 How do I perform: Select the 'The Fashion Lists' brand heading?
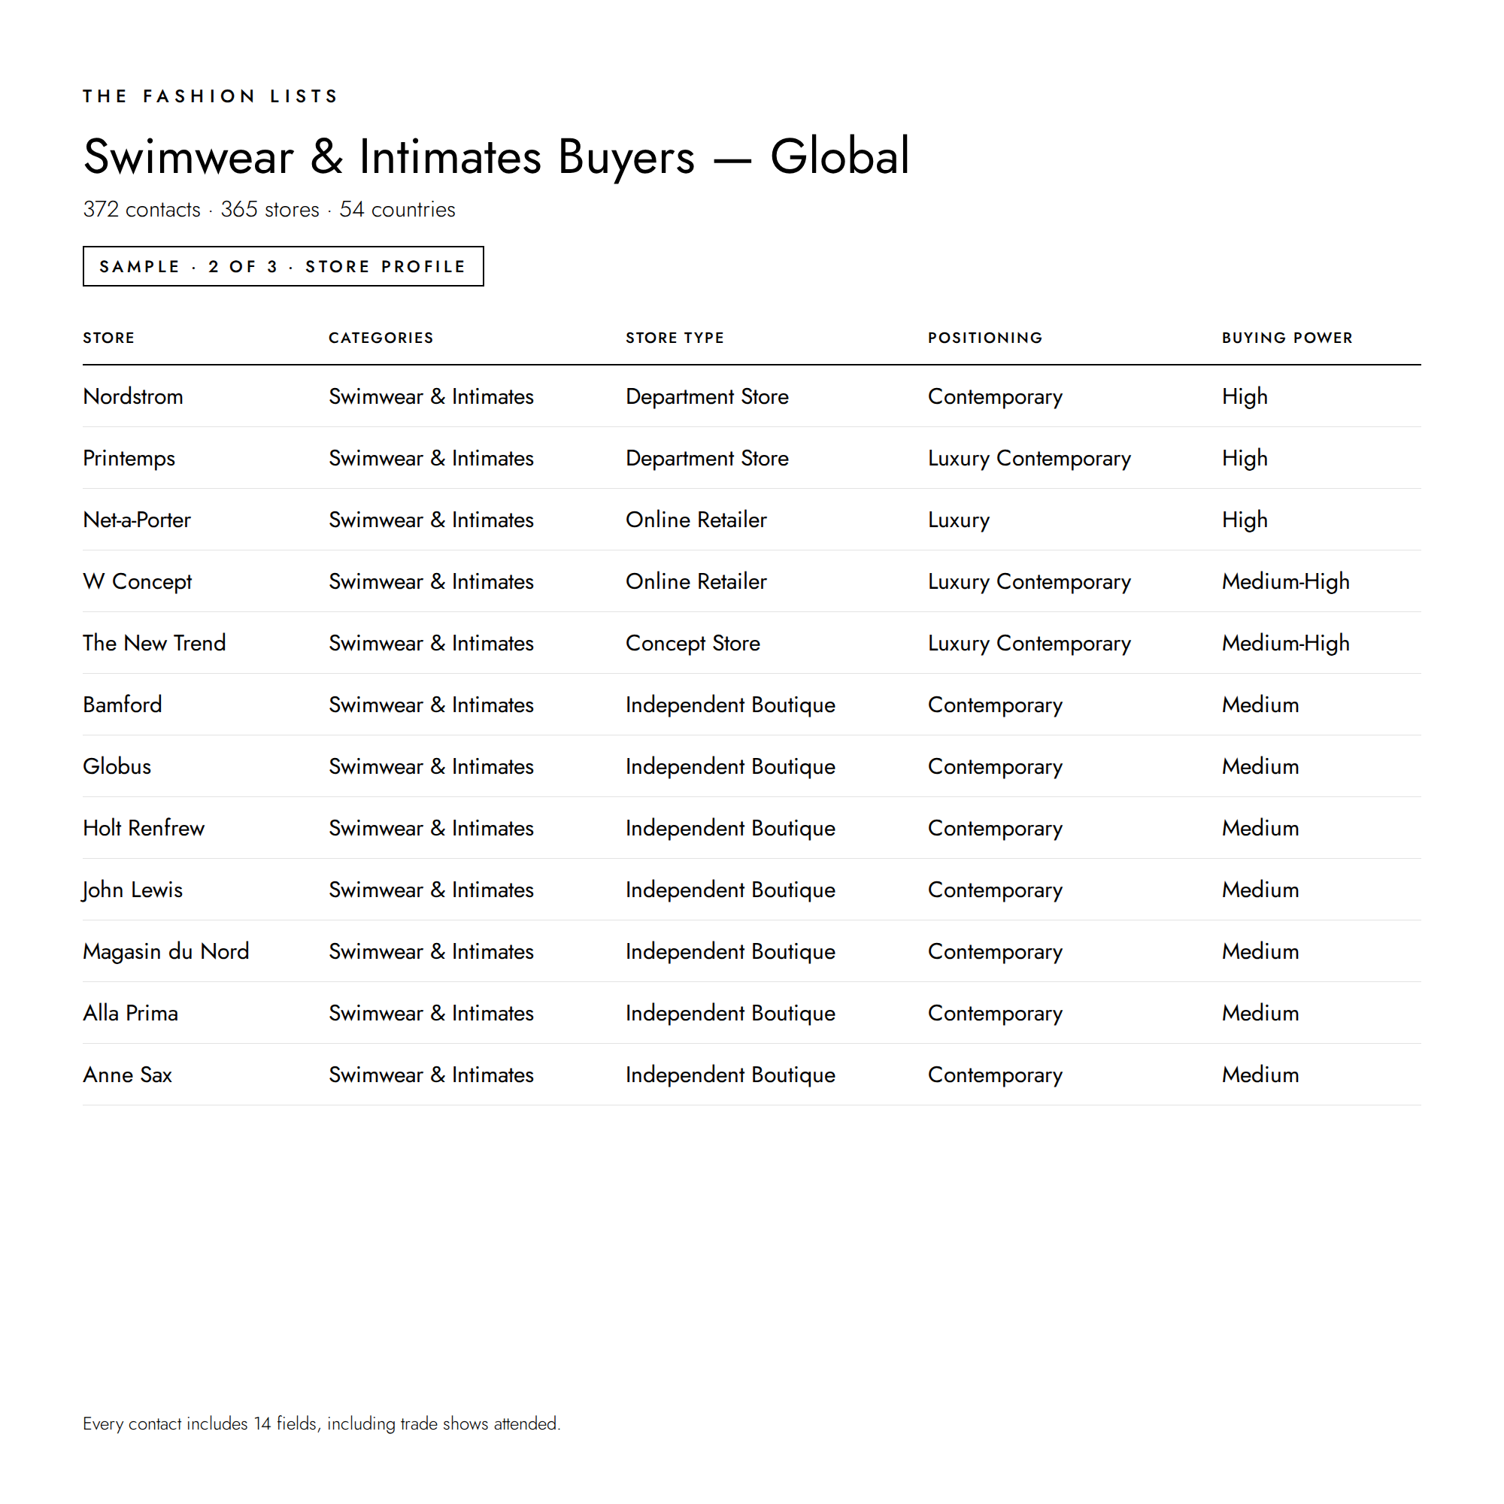coord(211,96)
